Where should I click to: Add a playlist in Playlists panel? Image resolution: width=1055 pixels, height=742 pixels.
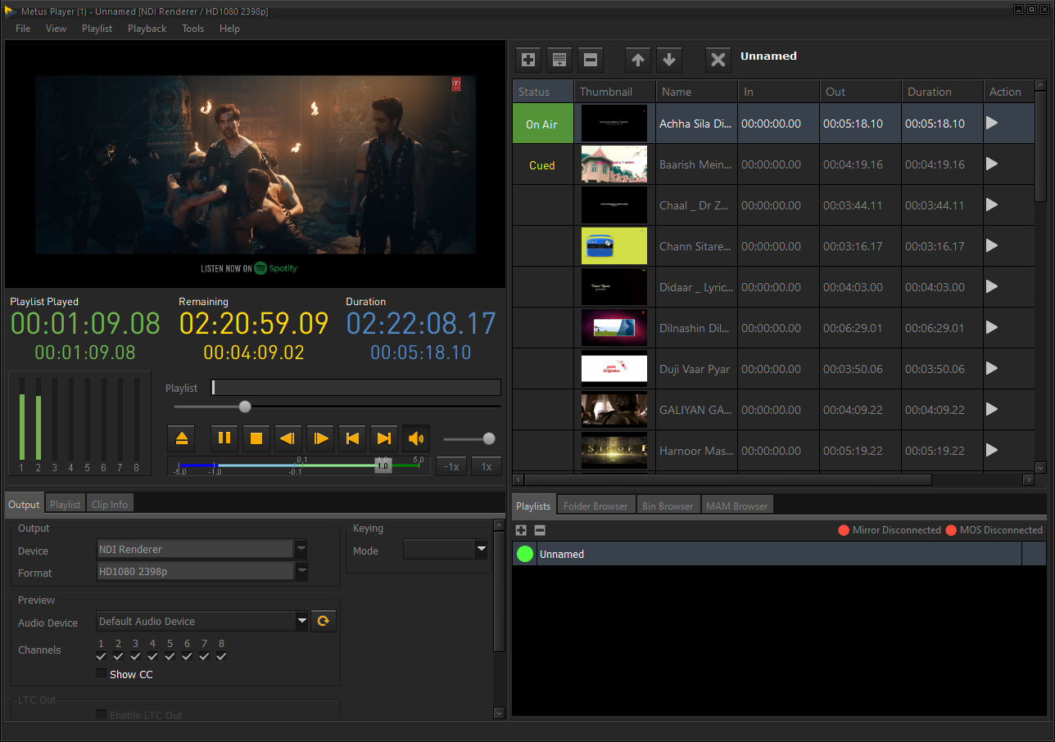pos(521,530)
